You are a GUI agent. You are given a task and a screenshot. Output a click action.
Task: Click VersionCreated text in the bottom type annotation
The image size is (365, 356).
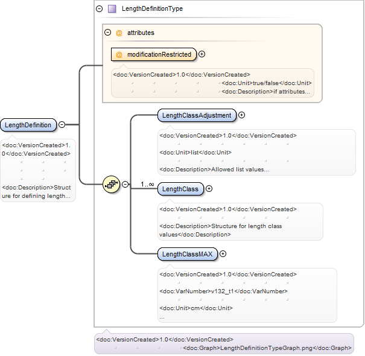coord(165,340)
